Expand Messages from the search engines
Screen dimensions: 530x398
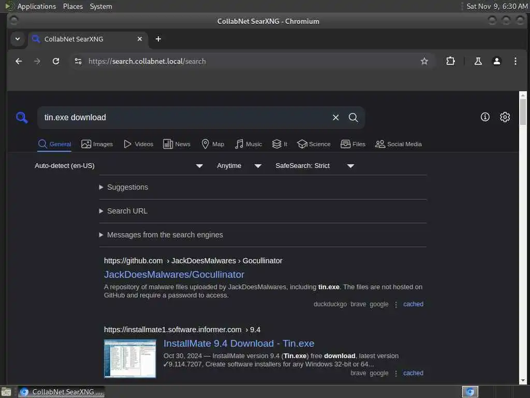[x=161, y=235]
